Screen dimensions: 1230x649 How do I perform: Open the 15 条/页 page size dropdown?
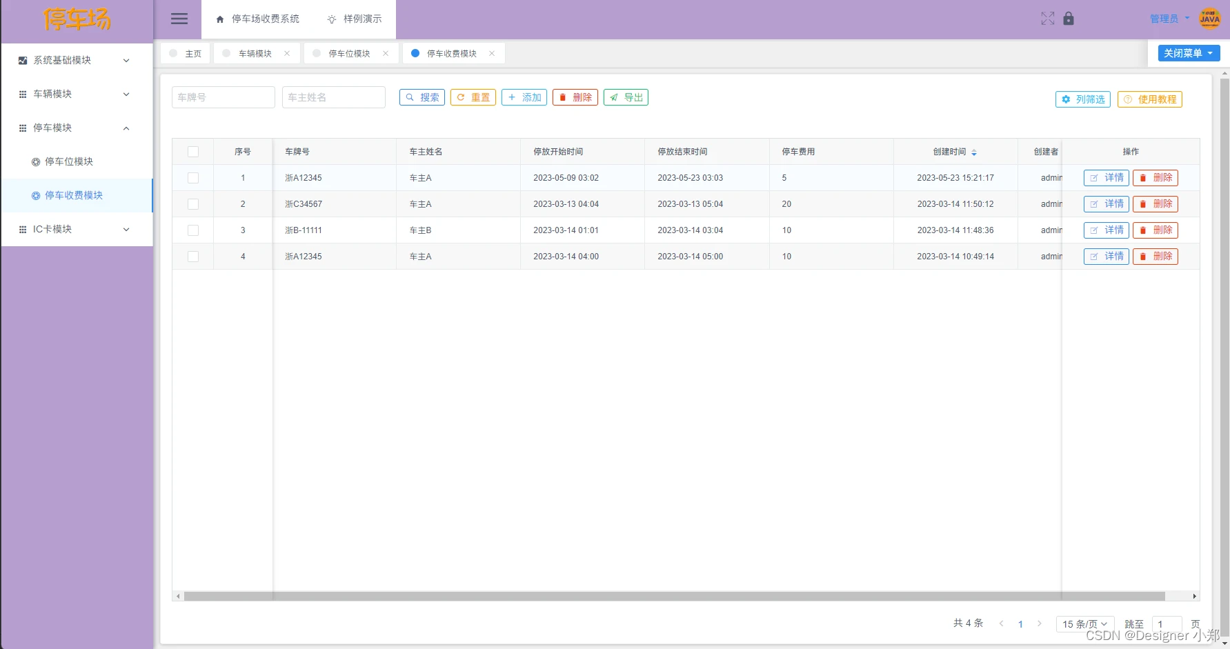click(1085, 624)
